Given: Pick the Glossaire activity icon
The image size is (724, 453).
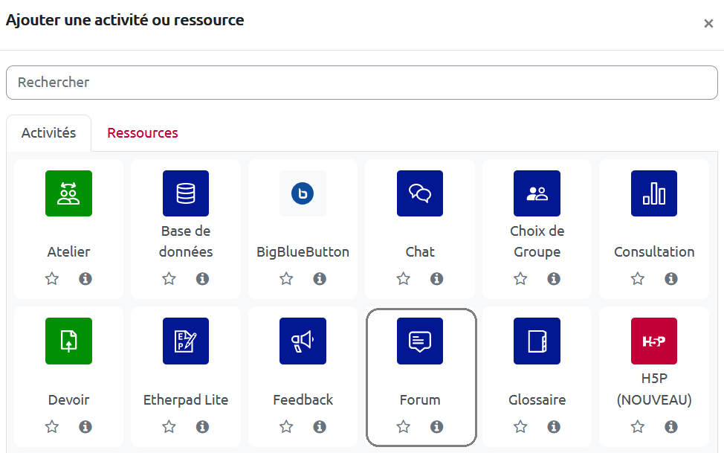Looking at the screenshot, I should coord(537,341).
